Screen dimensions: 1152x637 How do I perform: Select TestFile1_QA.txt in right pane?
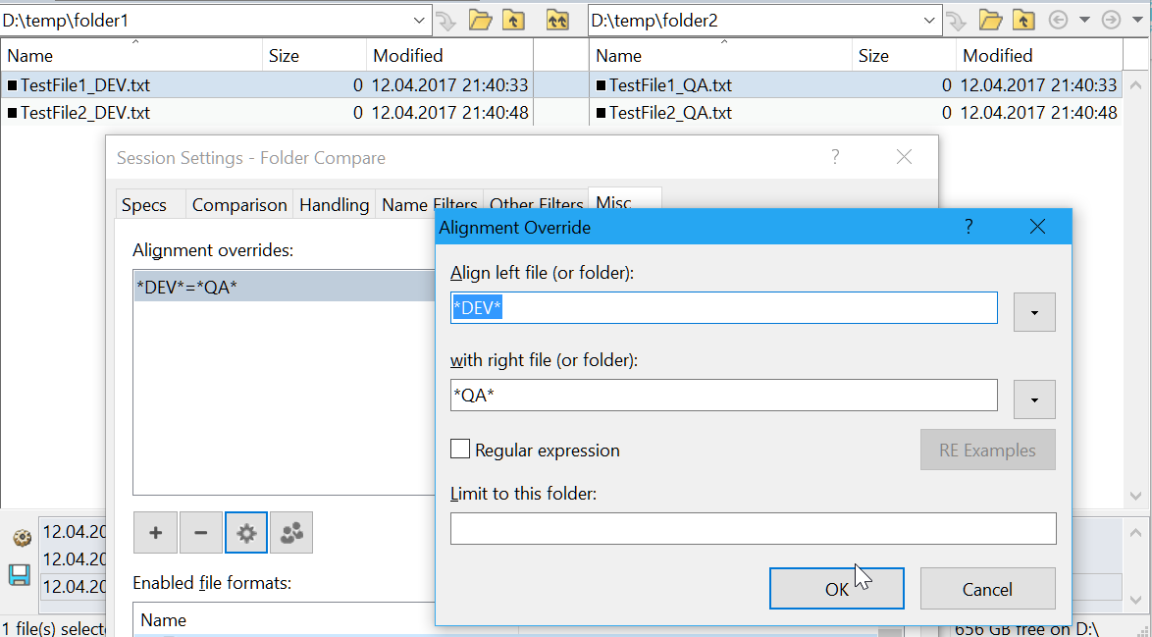click(856, 85)
